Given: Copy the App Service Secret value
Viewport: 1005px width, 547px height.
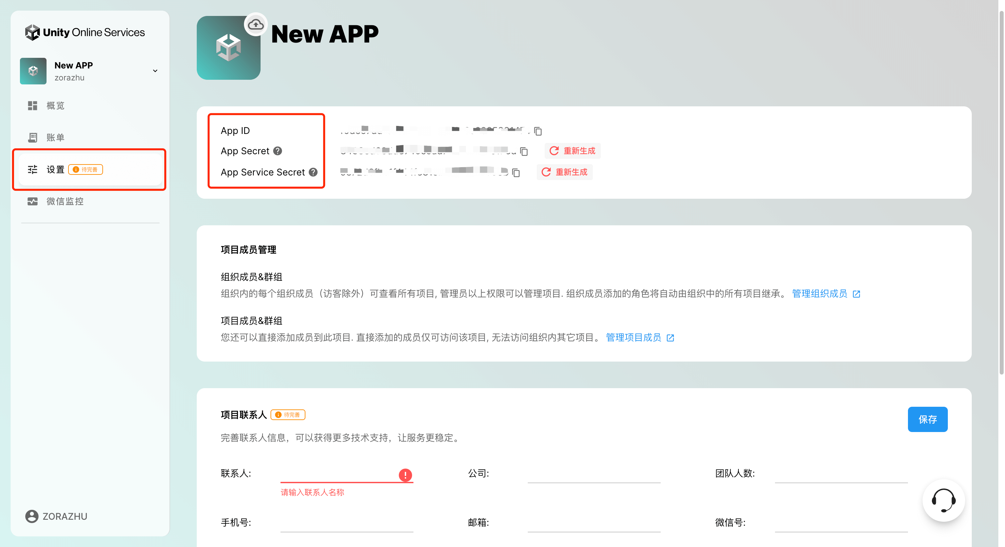Looking at the screenshot, I should 516,172.
